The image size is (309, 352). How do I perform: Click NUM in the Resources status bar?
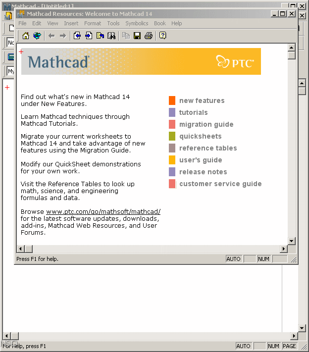(x=263, y=259)
